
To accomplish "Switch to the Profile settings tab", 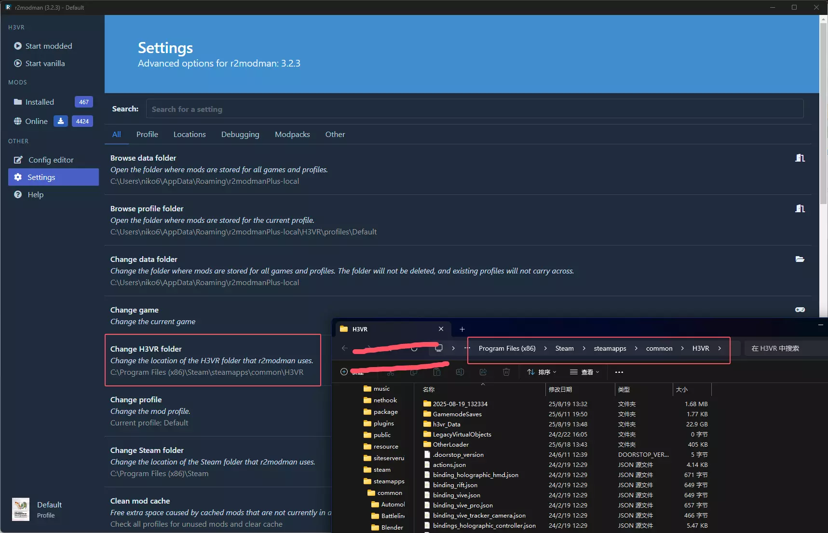I will [147, 135].
